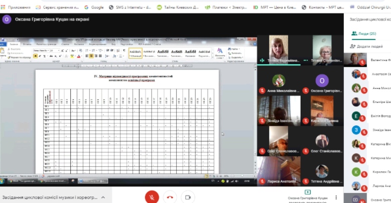Toggle Italic in shared Word ribbon
The image size is (391, 203).
point(40,56)
